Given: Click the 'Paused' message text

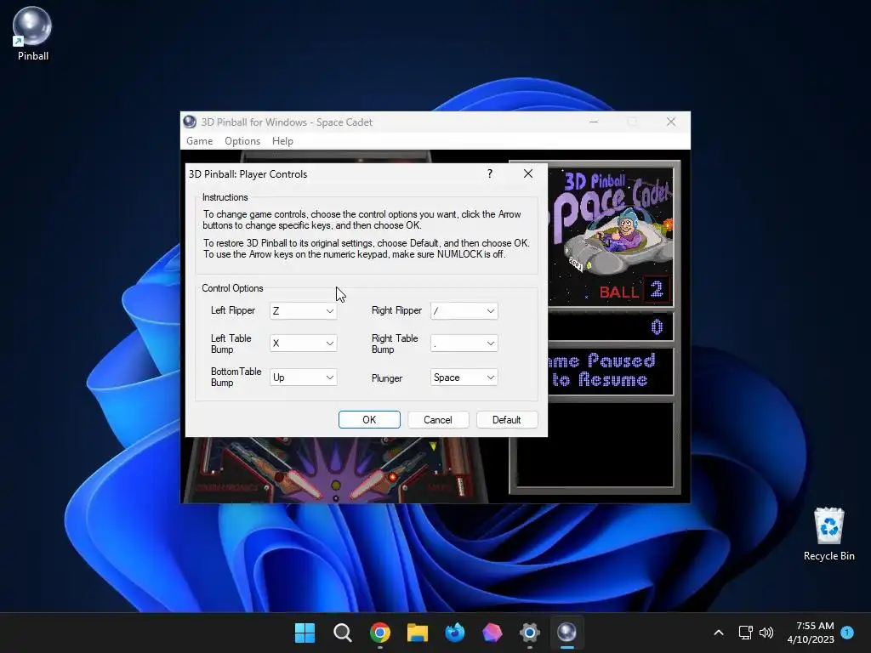Looking at the screenshot, I should 621,361.
